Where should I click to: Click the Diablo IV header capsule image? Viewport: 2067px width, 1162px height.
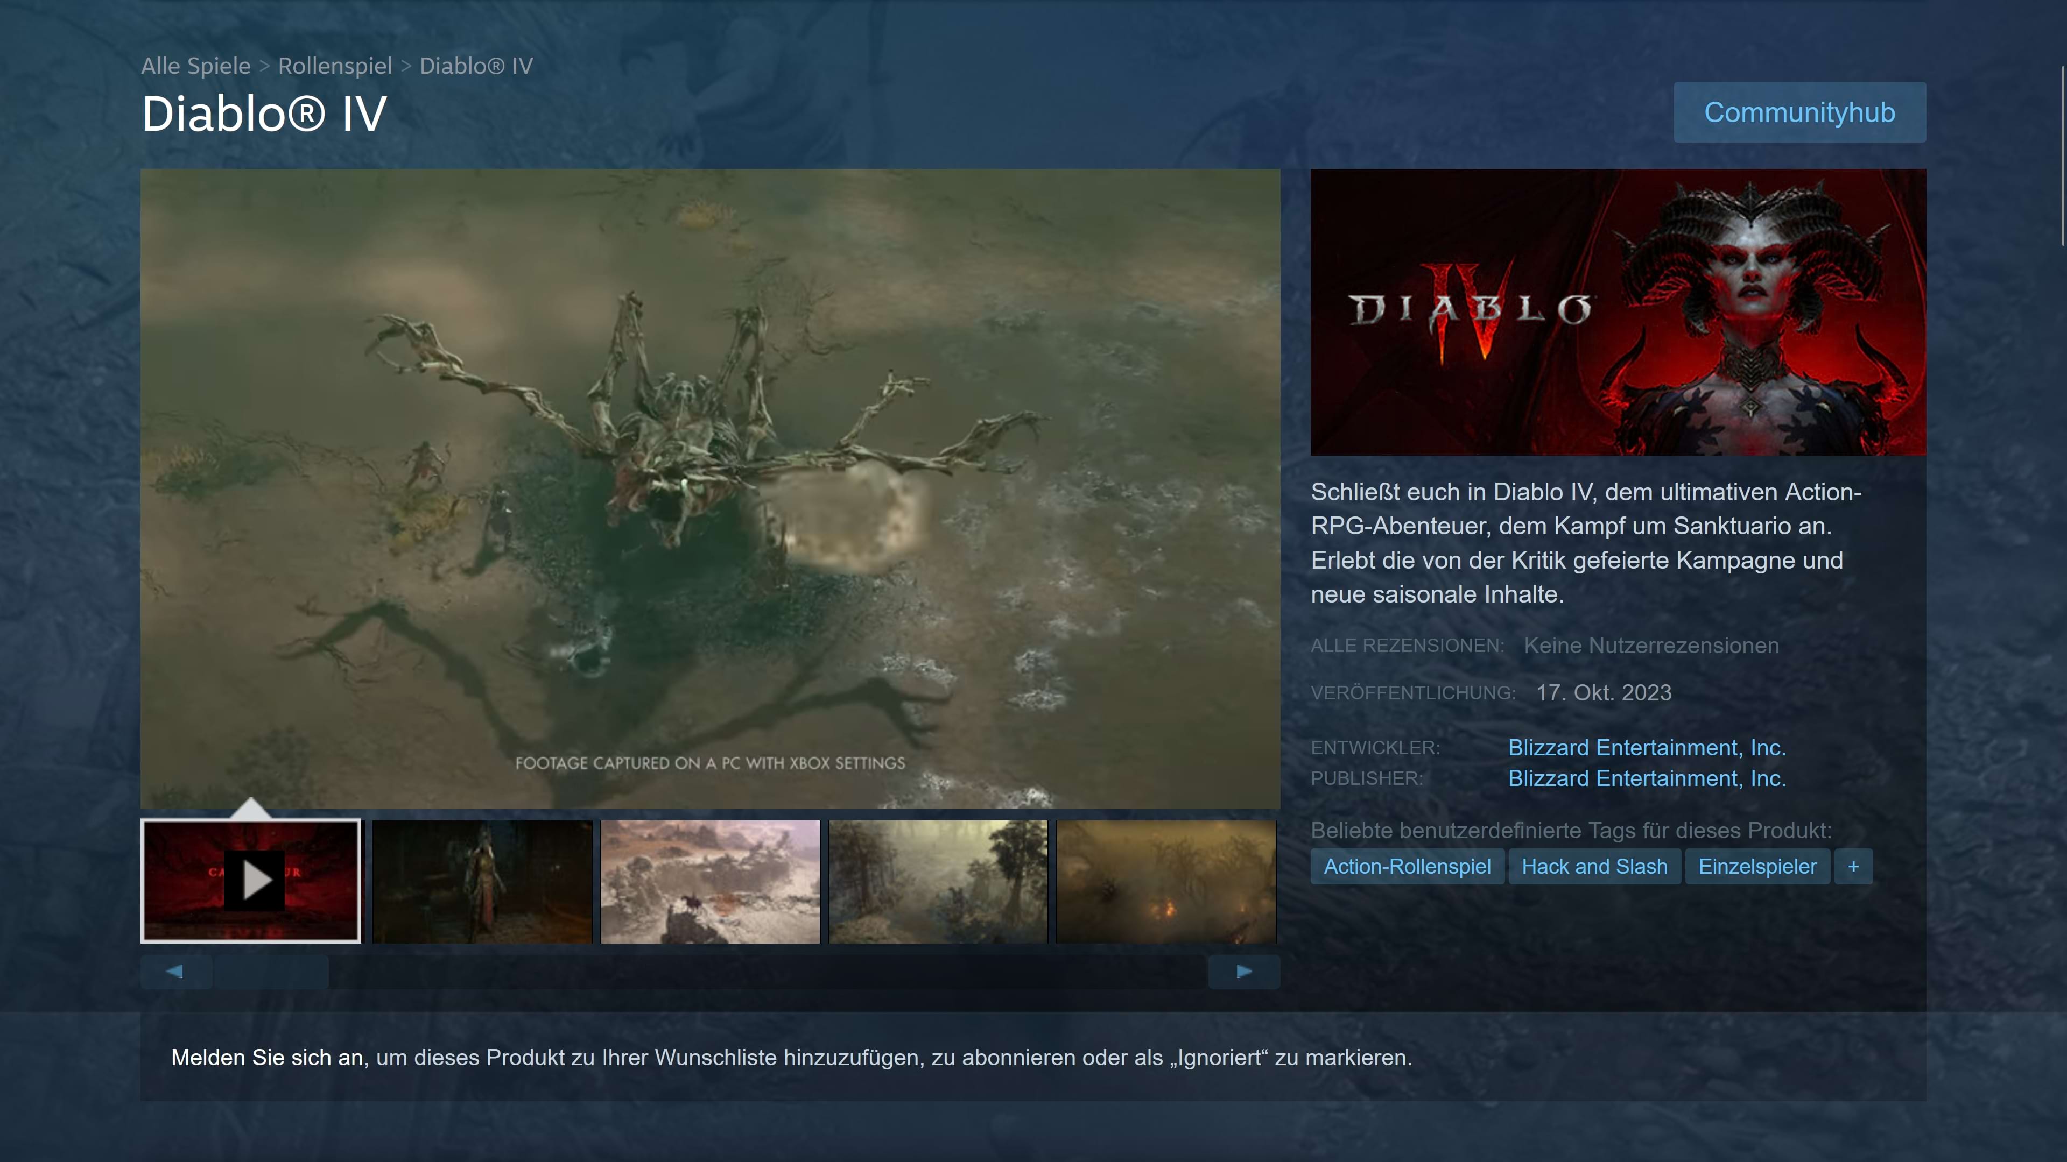1618,312
